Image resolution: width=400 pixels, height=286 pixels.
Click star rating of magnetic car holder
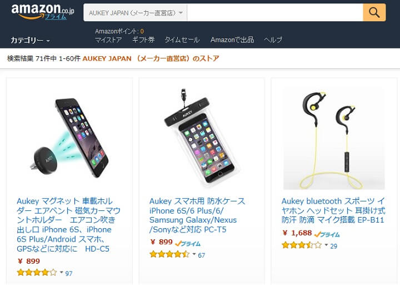pos(37,273)
